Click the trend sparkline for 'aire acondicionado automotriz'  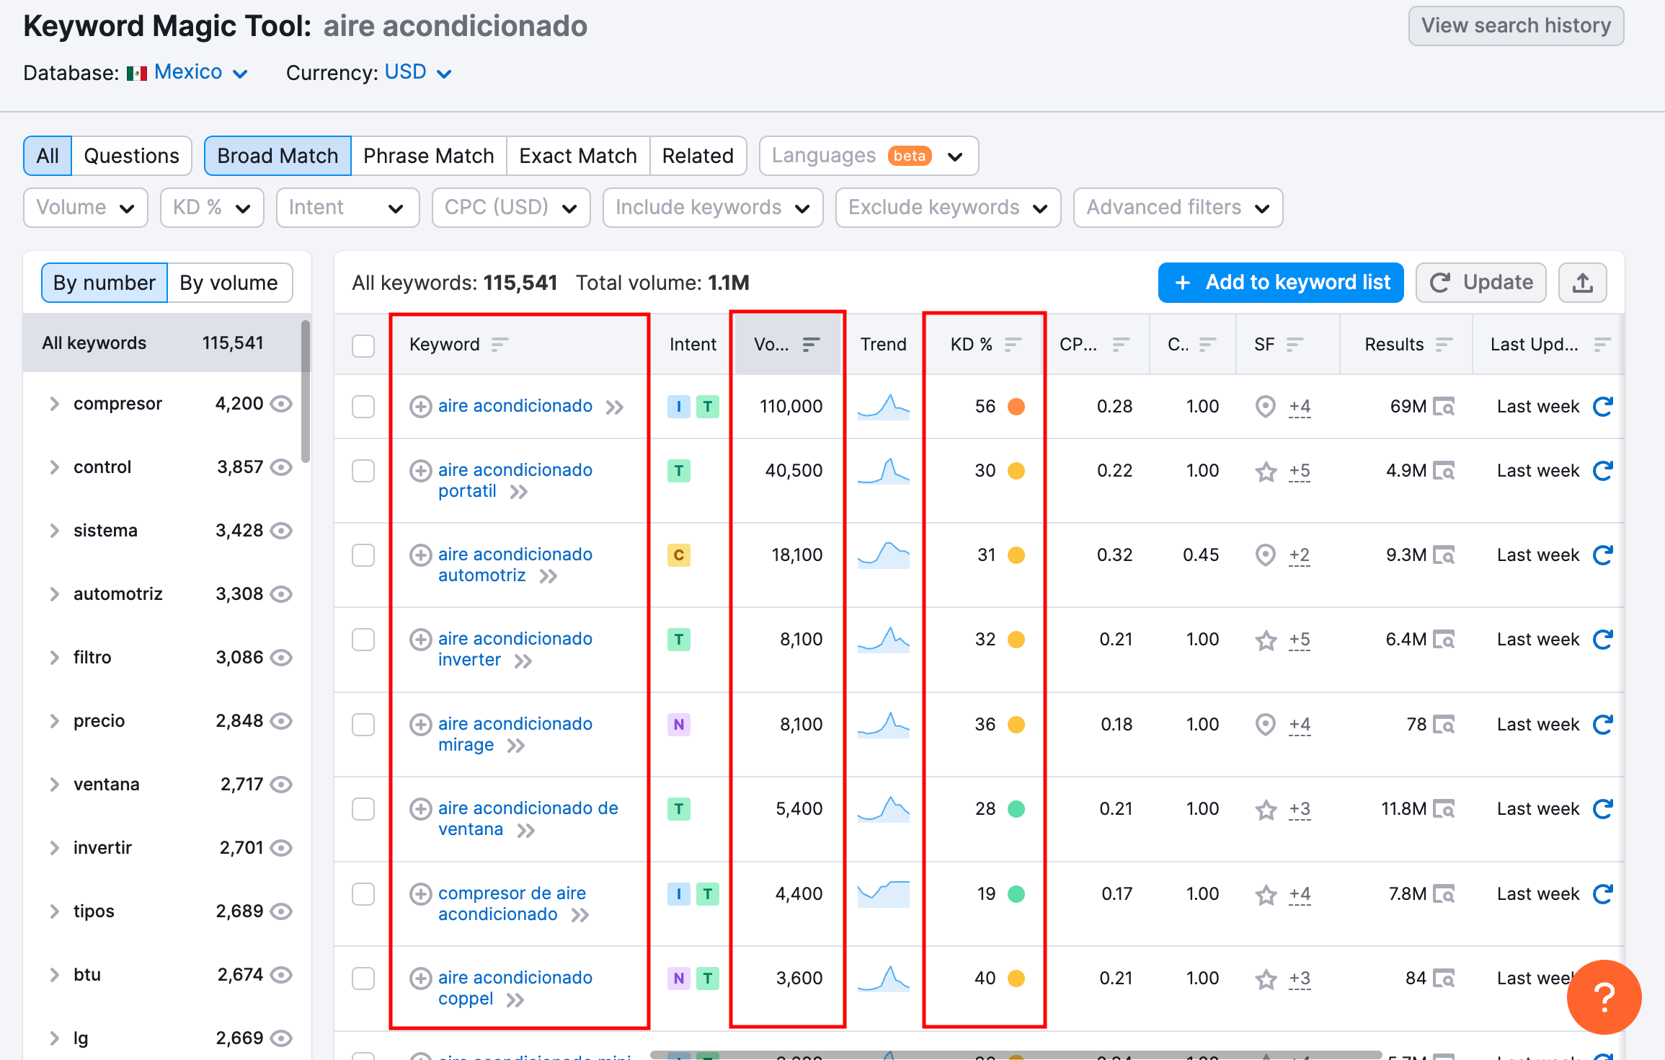(x=884, y=555)
